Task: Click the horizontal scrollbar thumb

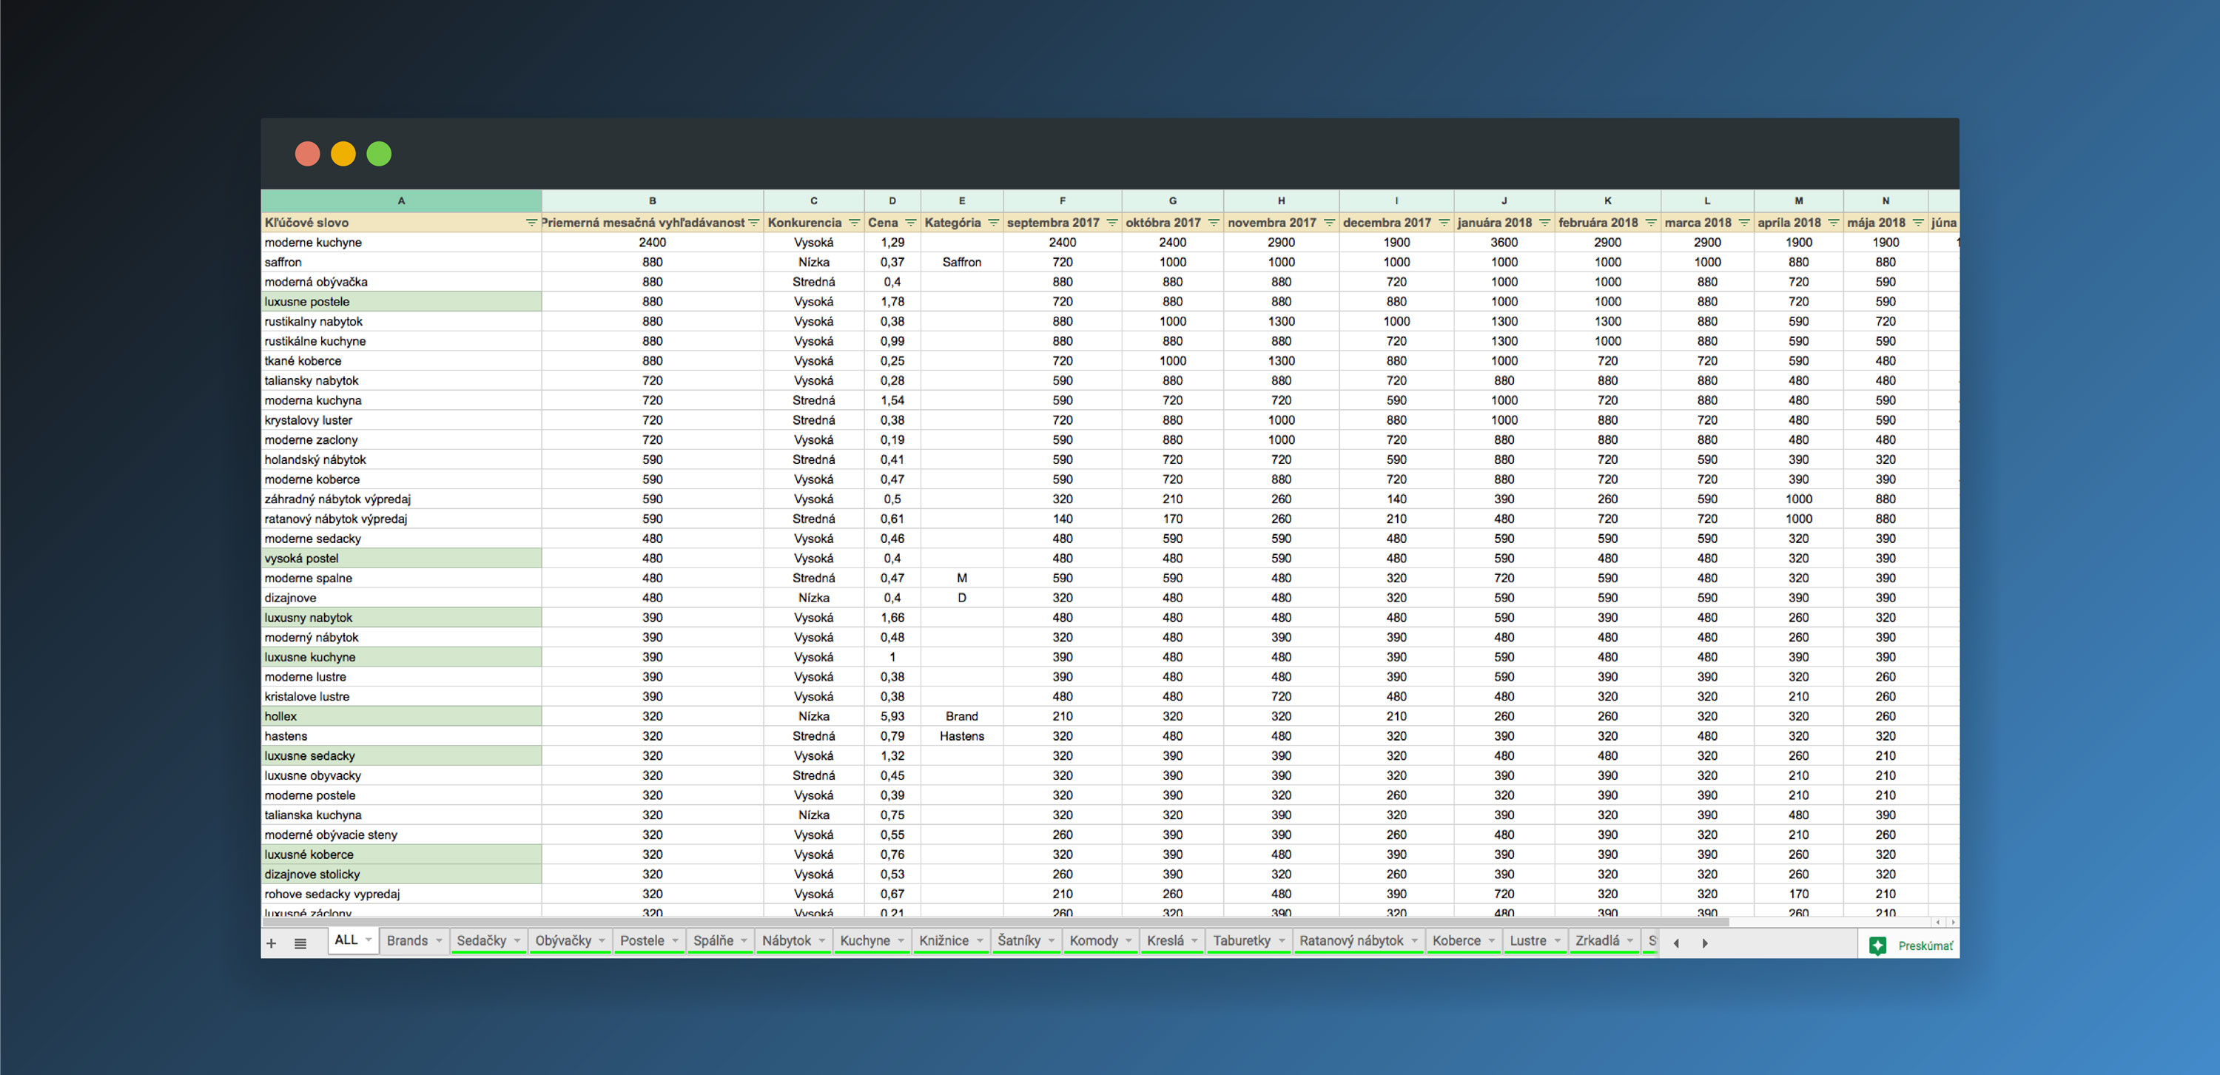Action: [995, 922]
